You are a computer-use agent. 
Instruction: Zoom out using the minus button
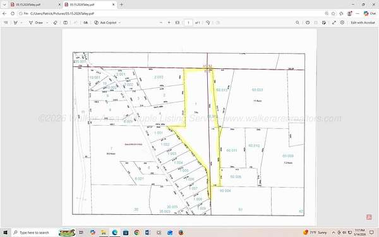click(161, 23)
